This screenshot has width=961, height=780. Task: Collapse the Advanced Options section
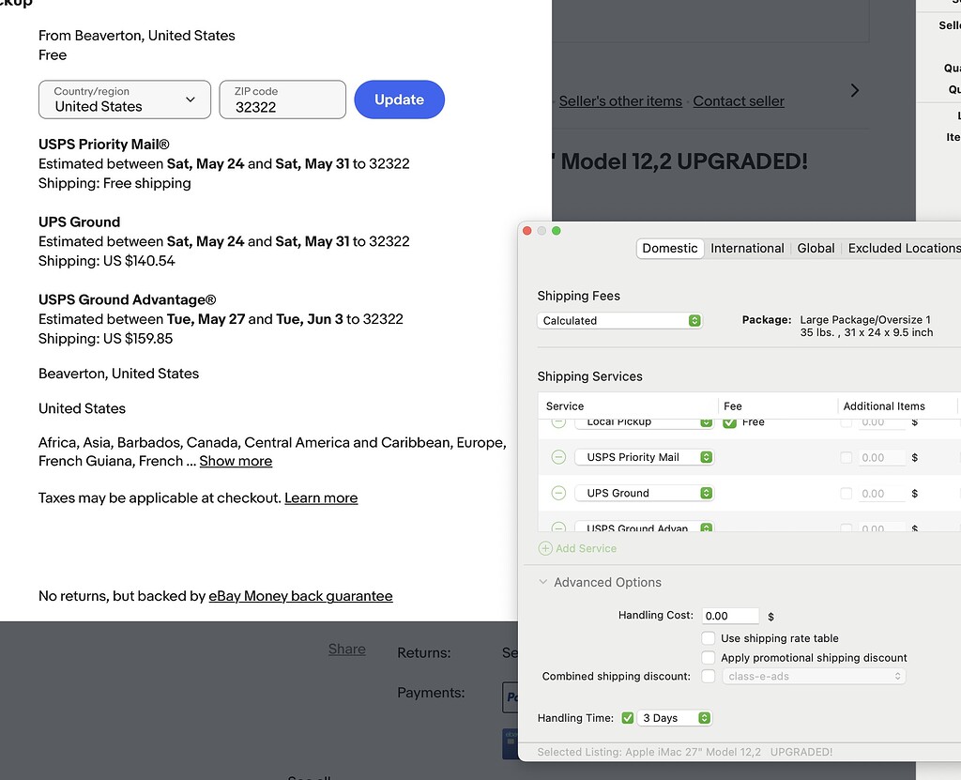(x=542, y=582)
